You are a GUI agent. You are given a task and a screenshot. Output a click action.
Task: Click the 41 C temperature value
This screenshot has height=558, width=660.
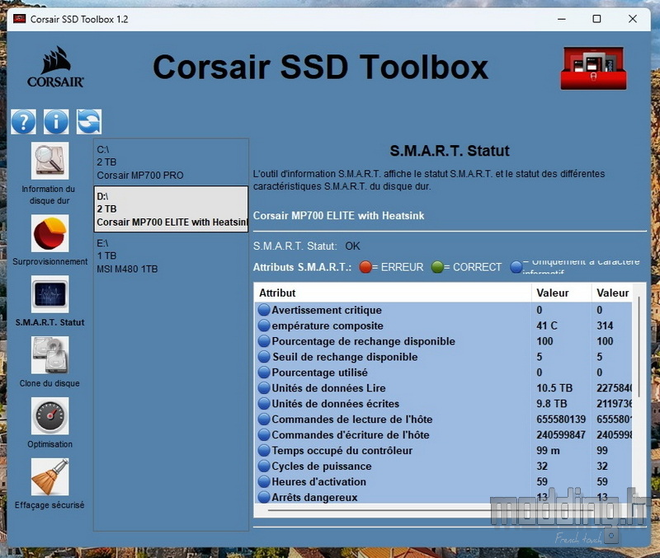(x=547, y=326)
